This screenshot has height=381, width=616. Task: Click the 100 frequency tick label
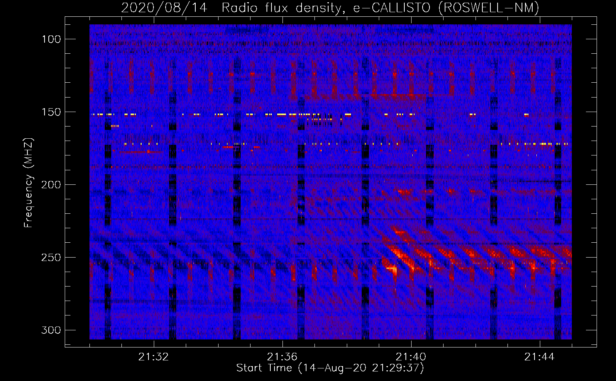[x=51, y=39]
